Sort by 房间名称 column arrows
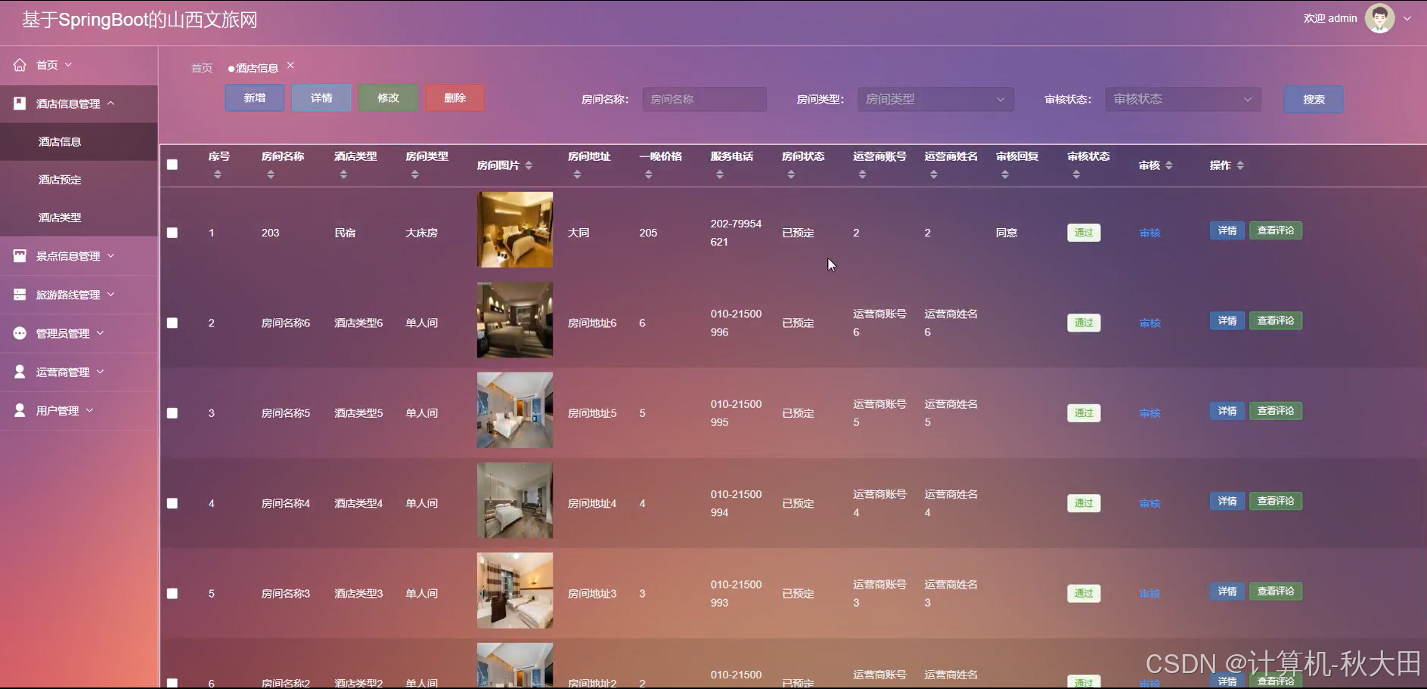1427x689 pixels. (271, 175)
